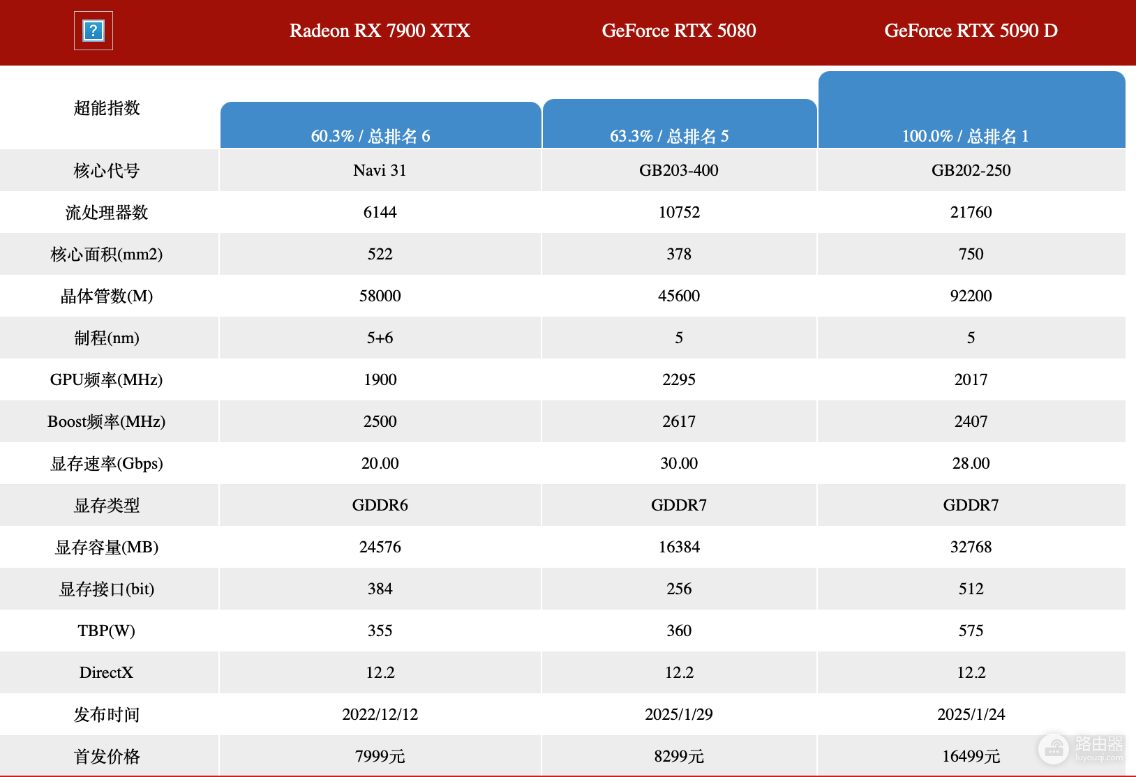Select the GeForce RTX 5080 header
The width and height of the screenshot is (1136, 777).
(679, 31)
